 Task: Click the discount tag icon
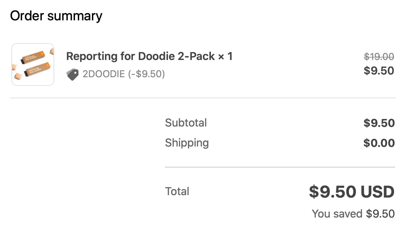tap(72, 74)
